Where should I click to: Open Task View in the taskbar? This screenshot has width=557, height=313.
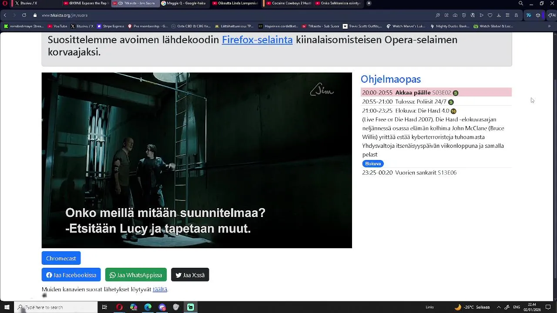click(x=104, y=307)
